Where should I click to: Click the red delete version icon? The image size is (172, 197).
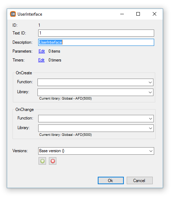[52, 161]
